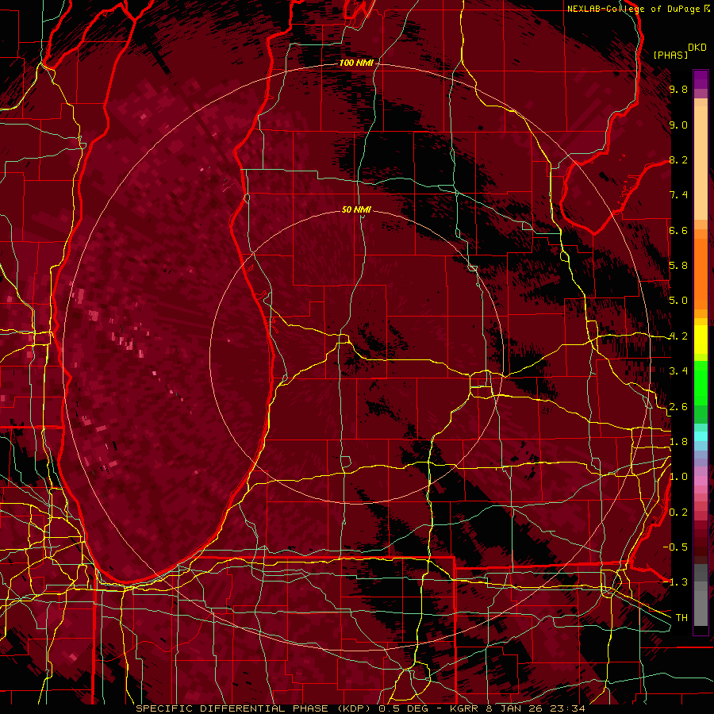
Task: Click the 0.2 scale value
Action: [678, 512]
